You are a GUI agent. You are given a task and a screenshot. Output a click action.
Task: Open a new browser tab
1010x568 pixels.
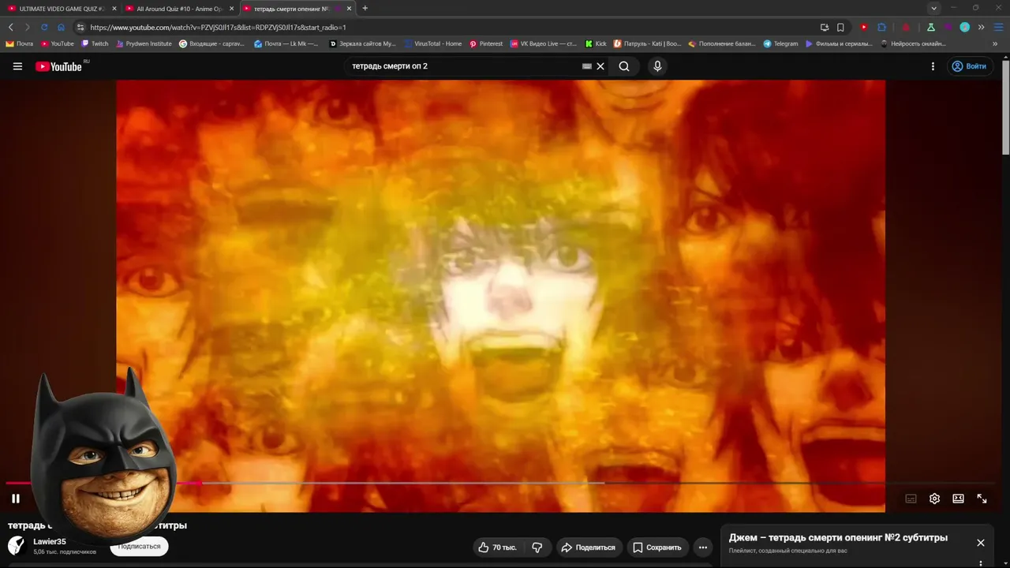click(x=365, y=9)
